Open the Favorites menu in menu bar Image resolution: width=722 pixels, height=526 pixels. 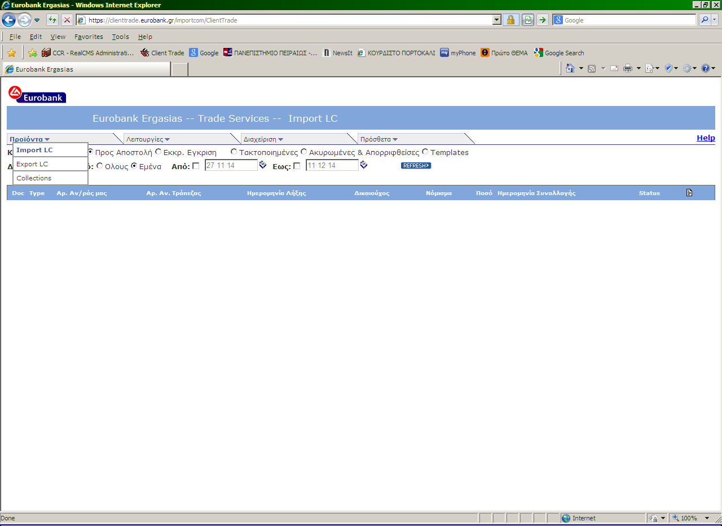(89, 37)
